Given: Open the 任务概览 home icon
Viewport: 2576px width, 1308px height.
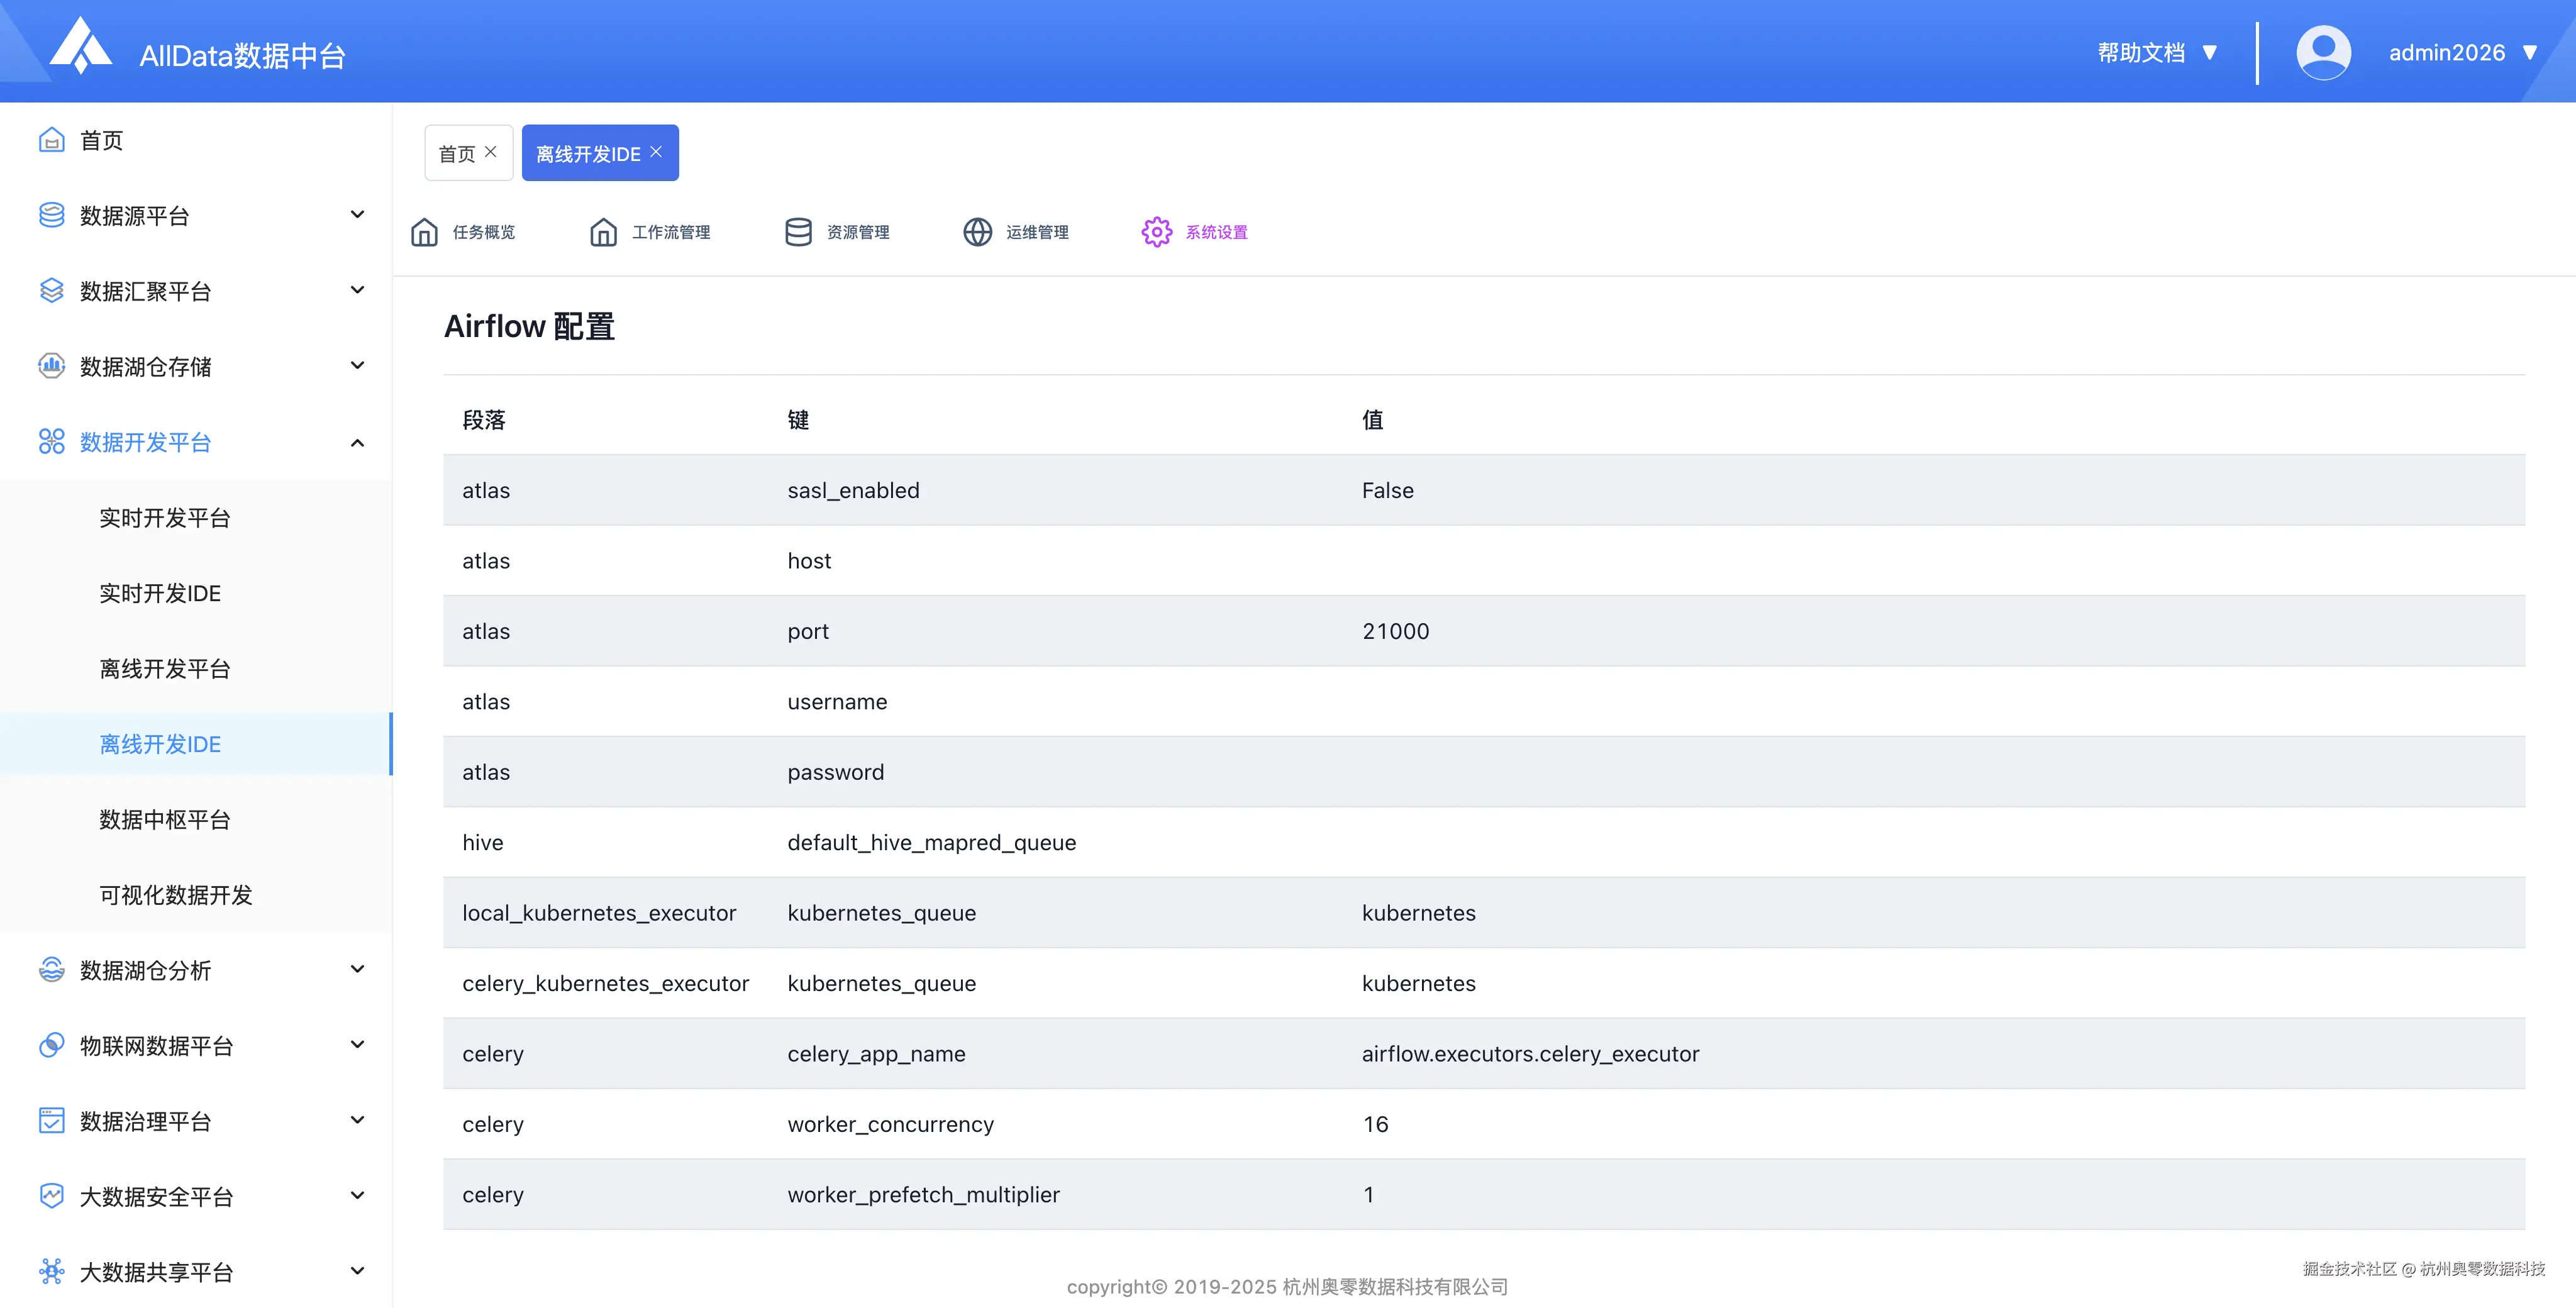Looking at the screenshot, I should point(424,232).
